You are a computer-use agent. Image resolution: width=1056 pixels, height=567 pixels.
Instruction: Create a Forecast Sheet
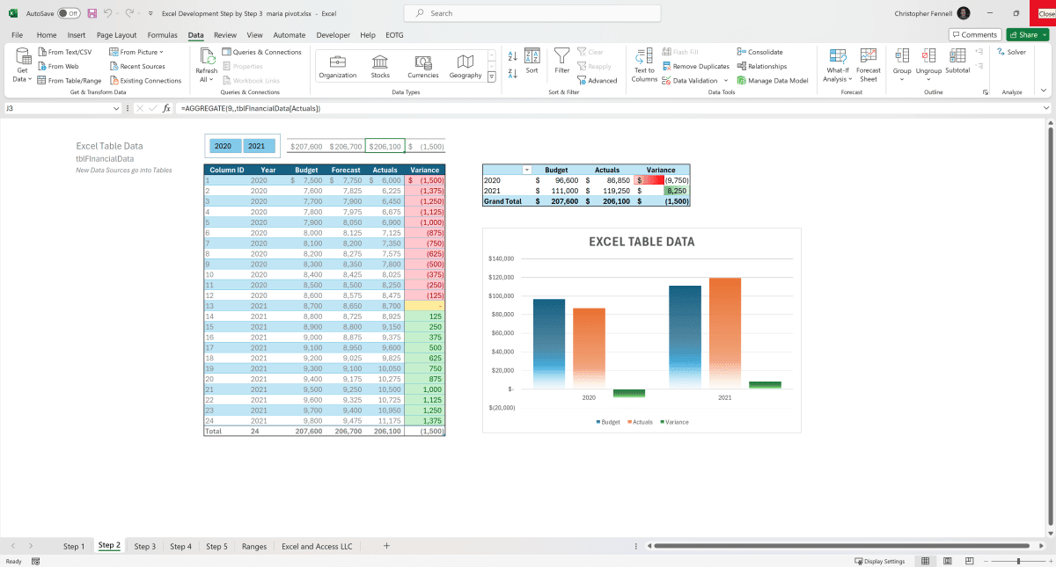click(868, 64)
